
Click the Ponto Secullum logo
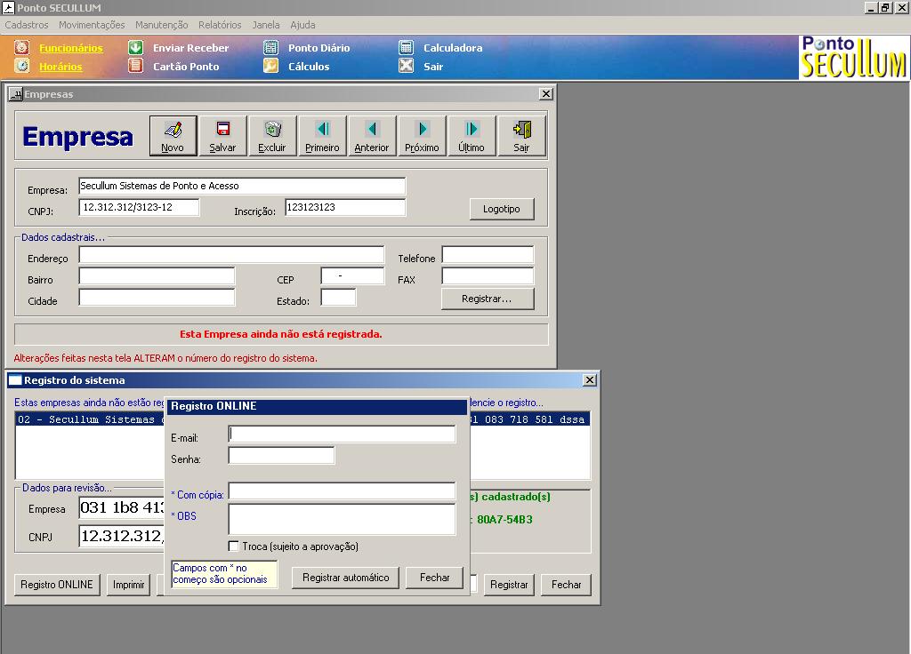(853, 57)
